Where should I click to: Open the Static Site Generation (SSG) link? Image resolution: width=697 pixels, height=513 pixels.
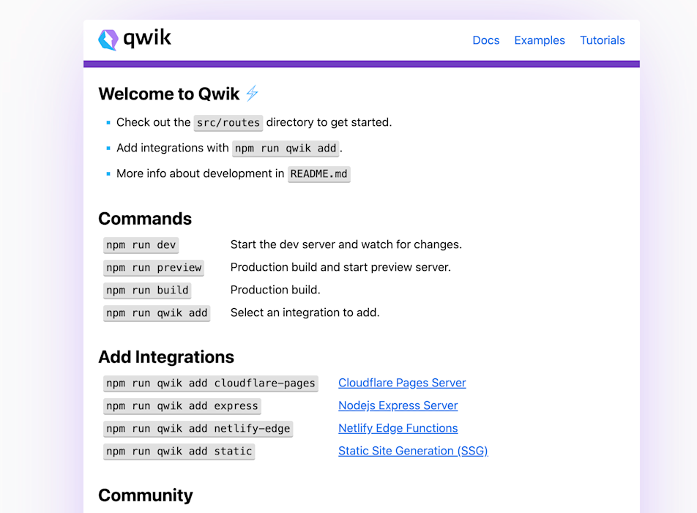(x=412, y=451)
